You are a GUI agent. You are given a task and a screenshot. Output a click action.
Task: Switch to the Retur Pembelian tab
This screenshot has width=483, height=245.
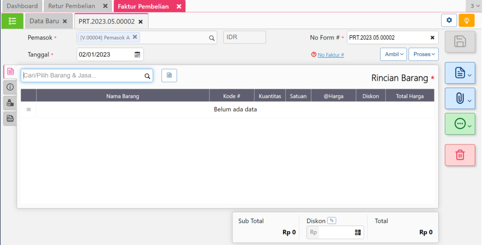pos(72,6)
